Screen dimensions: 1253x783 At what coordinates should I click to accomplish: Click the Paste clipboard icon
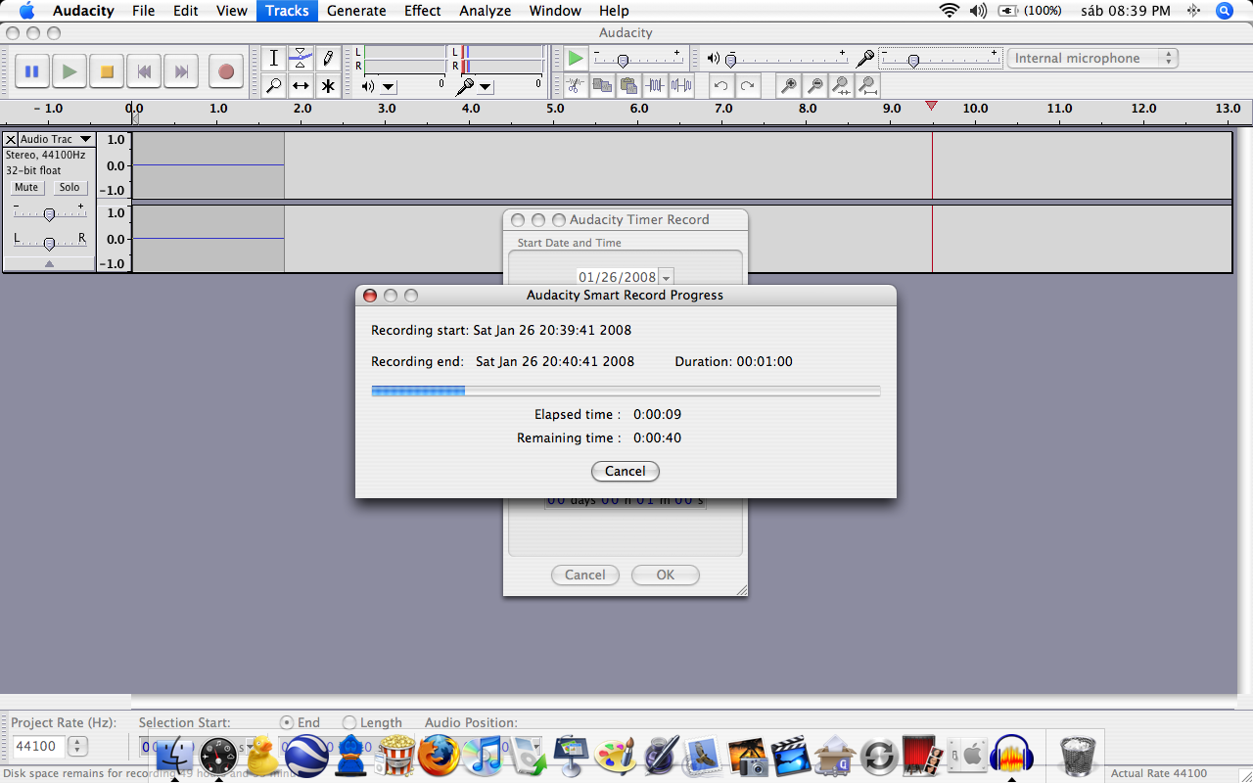[628, 86]
